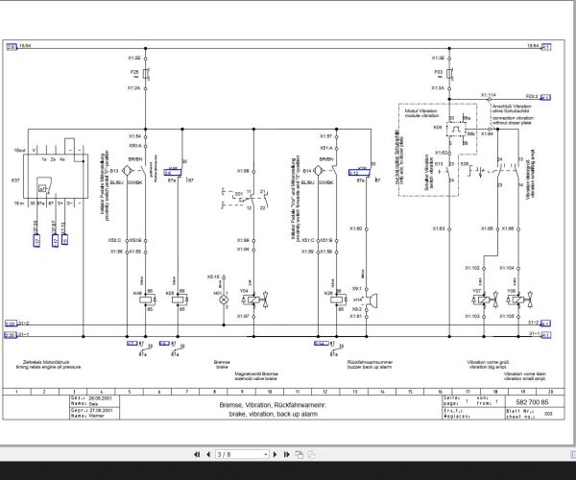Image resolution: width=576 pixels, height=480 pixels.
Task: Click the Y07 solenoid valve symbol
Action: click(486, 300)
